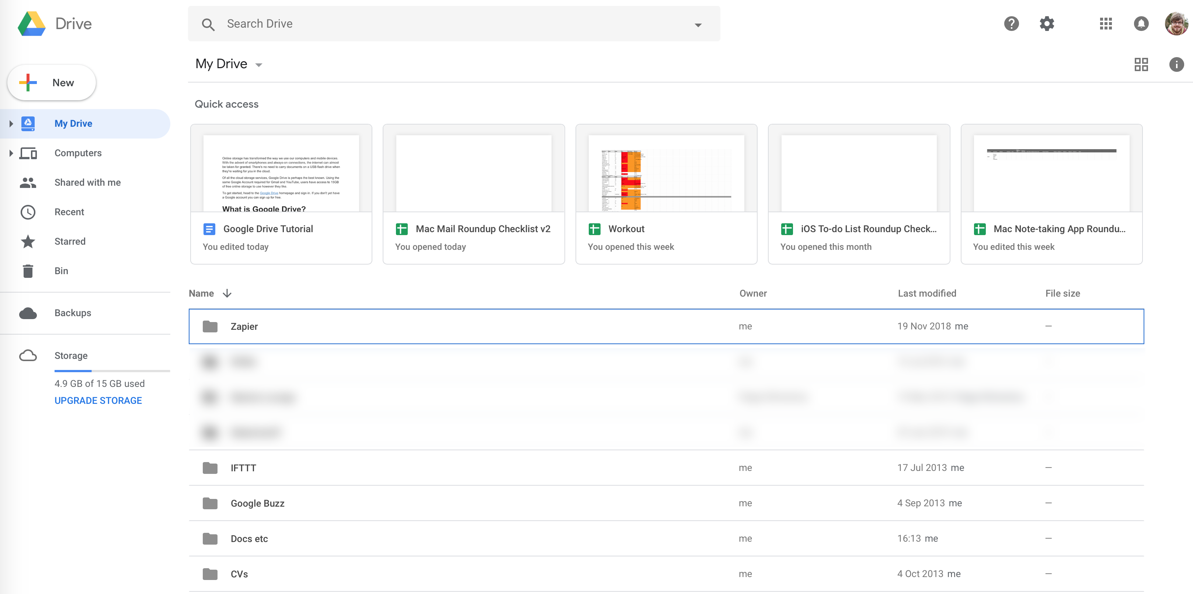Click the Google apps grid icon
This screenshot has height=594, width=1193.
point(1106,24)
